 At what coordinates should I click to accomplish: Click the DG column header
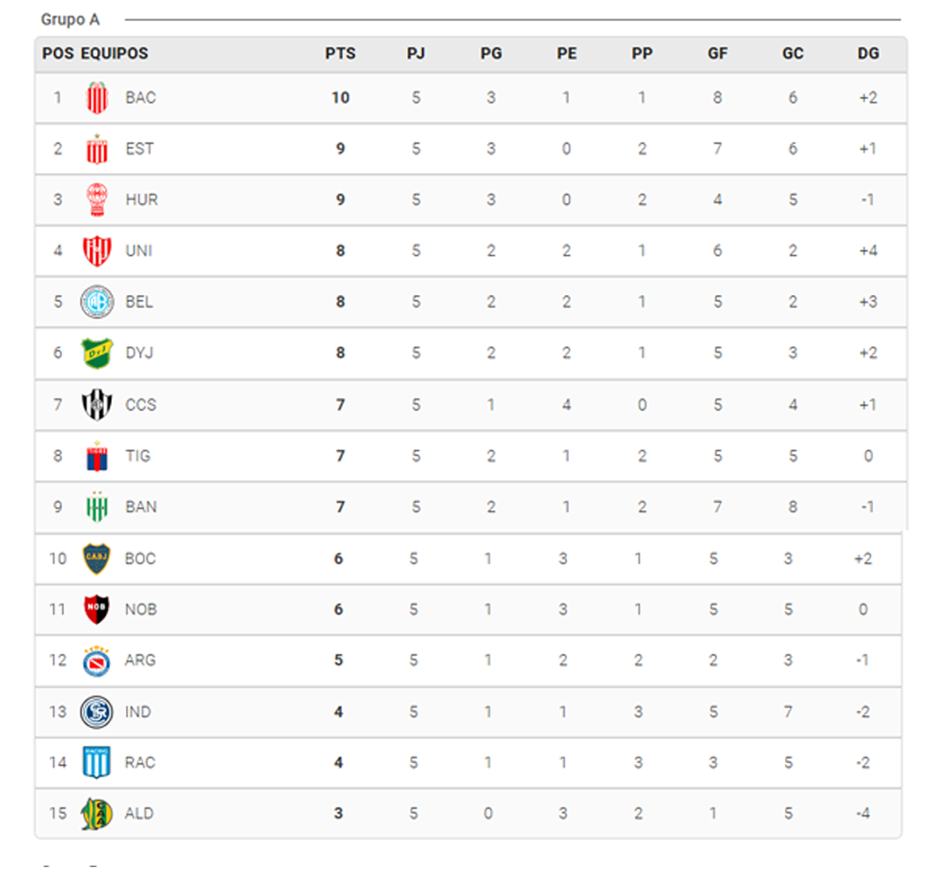coord(868,53)
